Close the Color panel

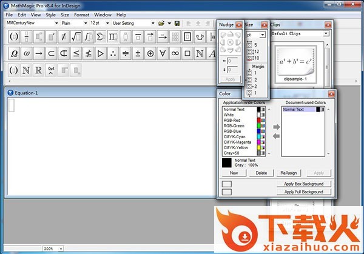(x=331, y=94)
